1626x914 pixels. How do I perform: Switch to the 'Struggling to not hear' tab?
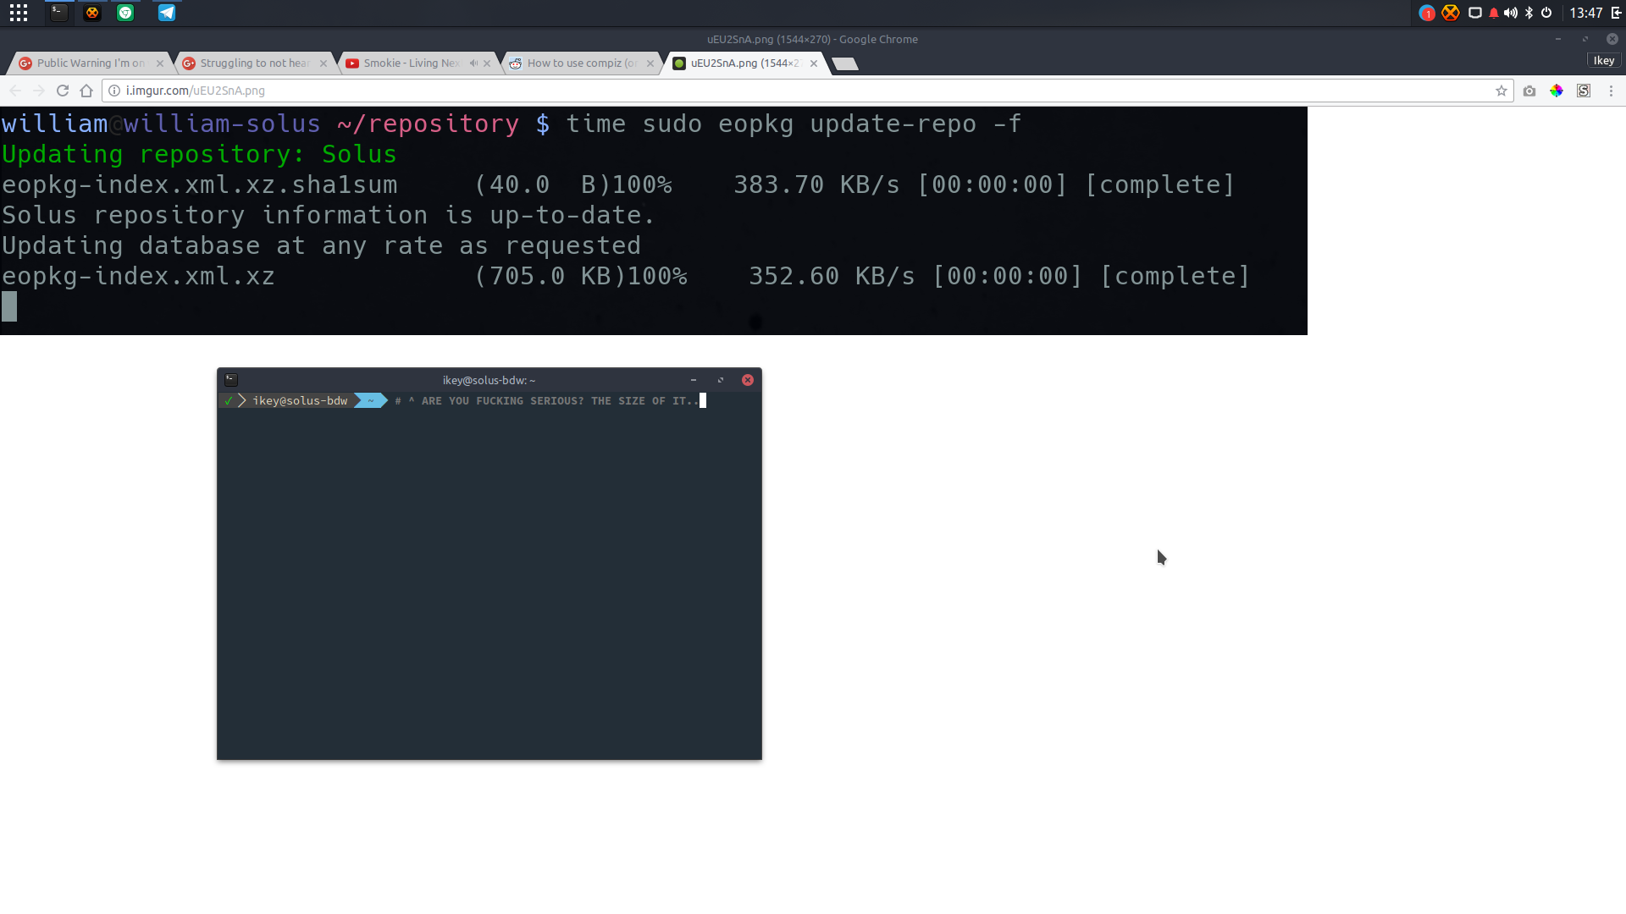coord(254,63)
